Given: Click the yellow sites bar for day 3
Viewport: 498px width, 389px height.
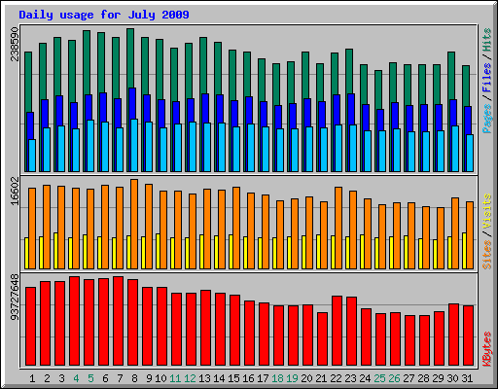Looking at the screenshot, I should 55,251.
